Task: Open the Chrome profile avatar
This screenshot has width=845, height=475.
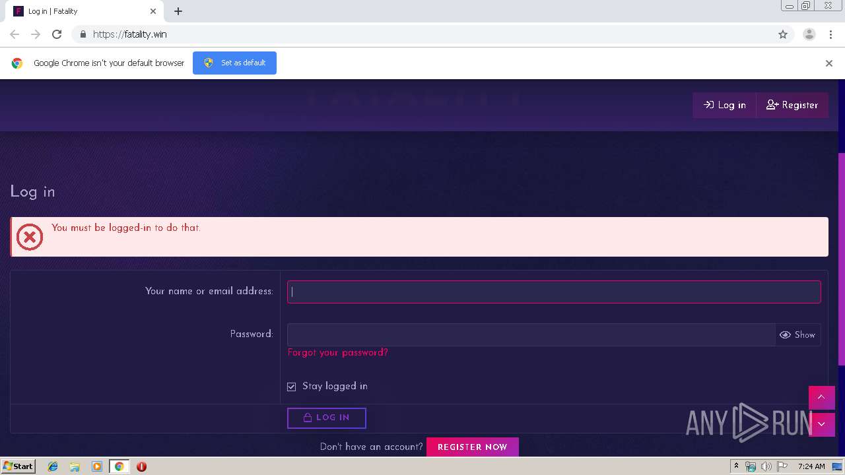Action: point(809,34)
